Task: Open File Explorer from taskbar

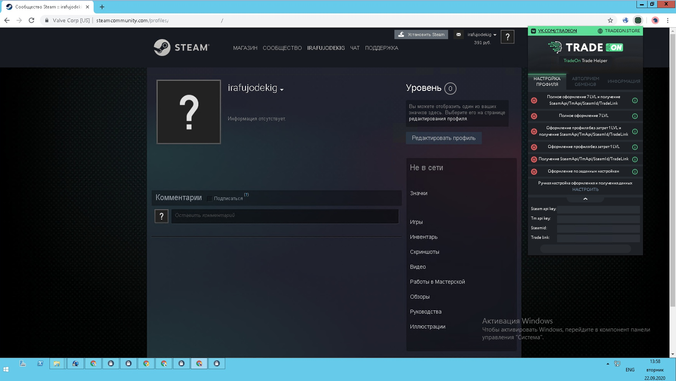Action: [x=57, y=364]
